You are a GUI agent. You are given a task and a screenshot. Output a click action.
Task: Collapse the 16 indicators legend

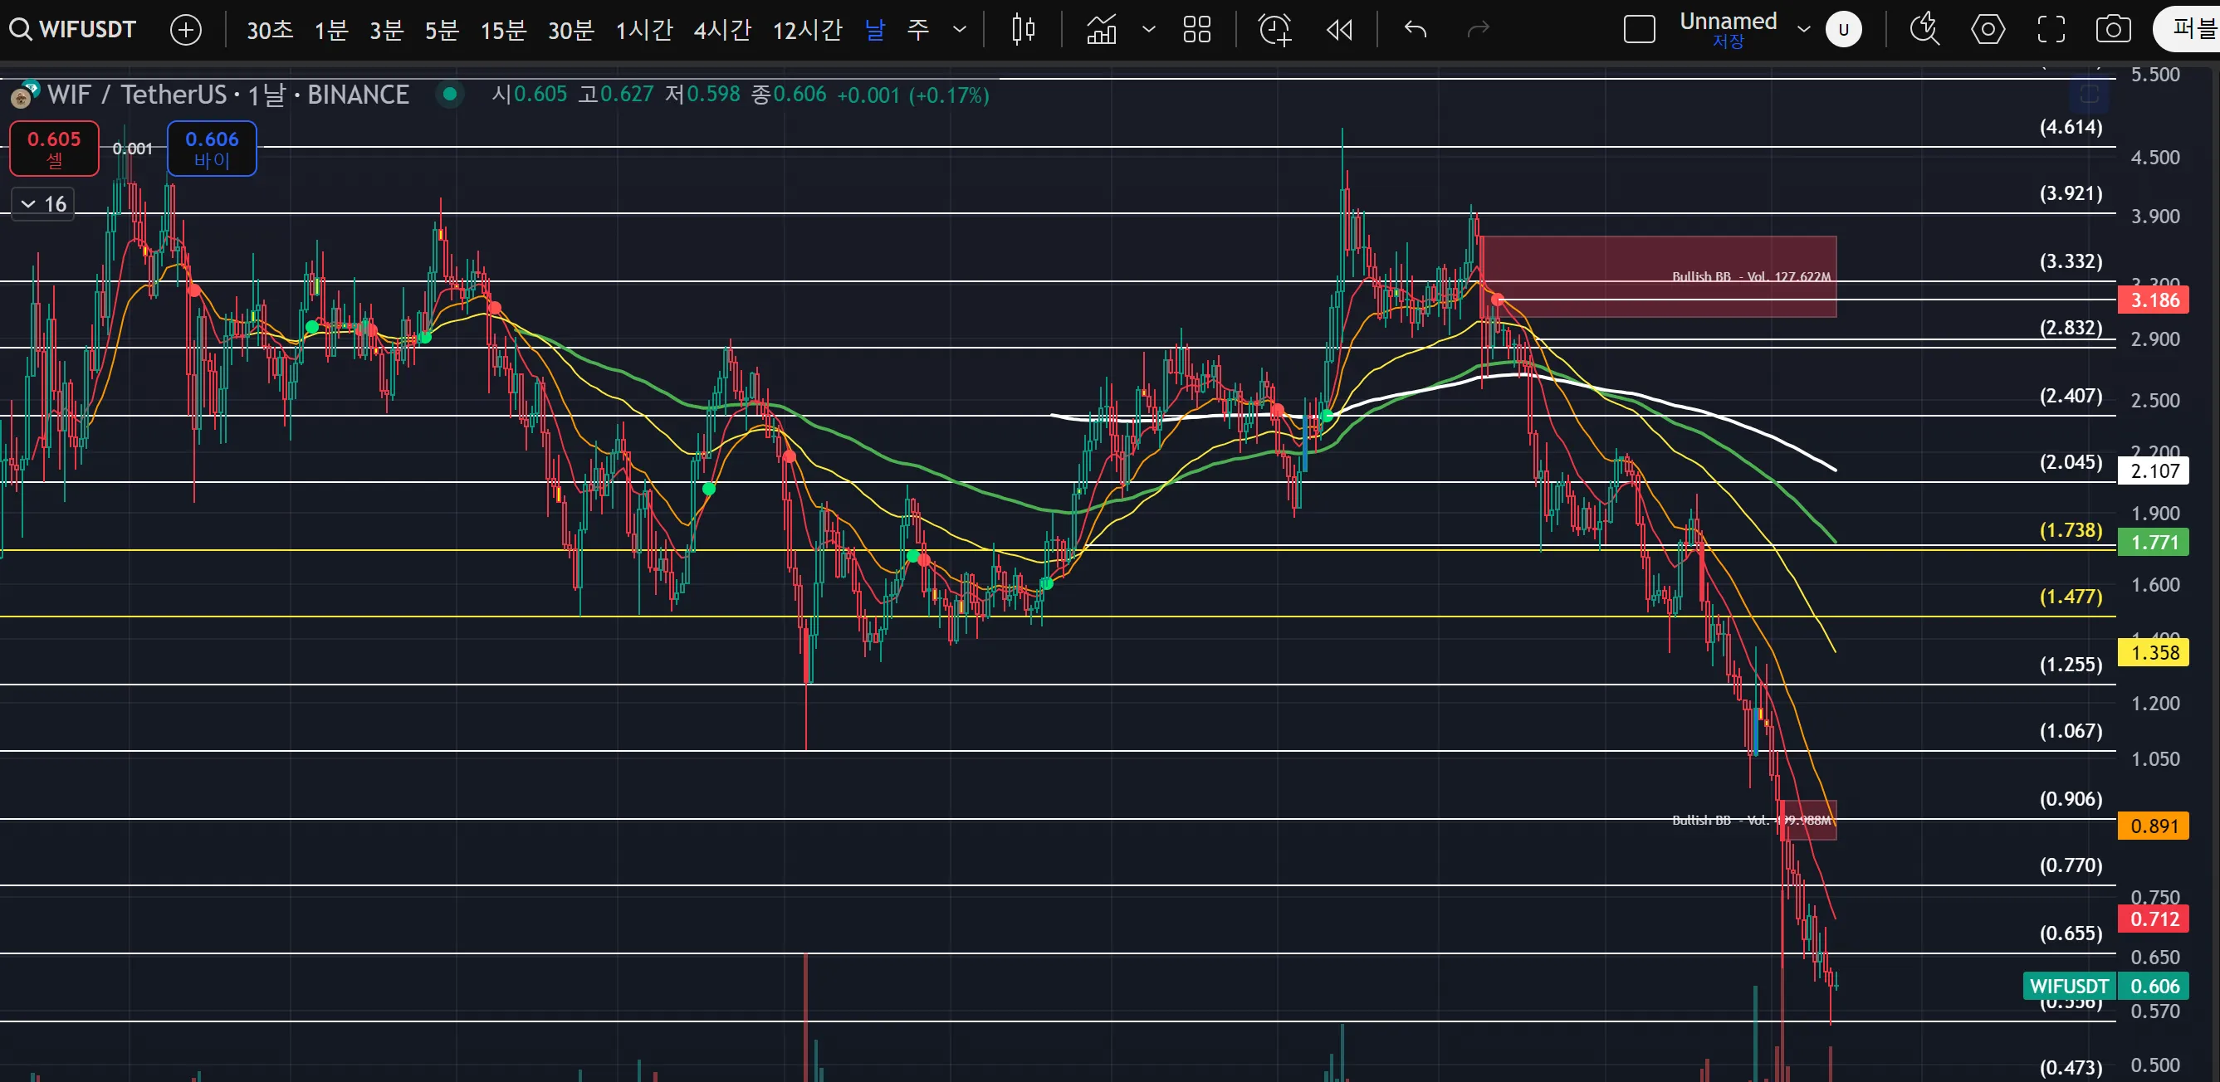[x=42, y=204]
